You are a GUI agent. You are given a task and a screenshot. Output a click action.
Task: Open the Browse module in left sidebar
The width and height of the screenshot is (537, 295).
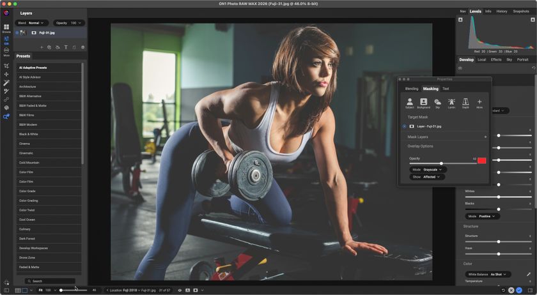pos(6,28)
